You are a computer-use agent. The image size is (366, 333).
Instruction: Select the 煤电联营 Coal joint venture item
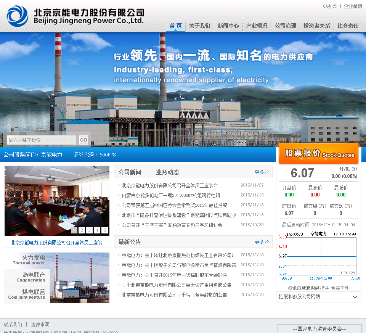coord(27,295)
